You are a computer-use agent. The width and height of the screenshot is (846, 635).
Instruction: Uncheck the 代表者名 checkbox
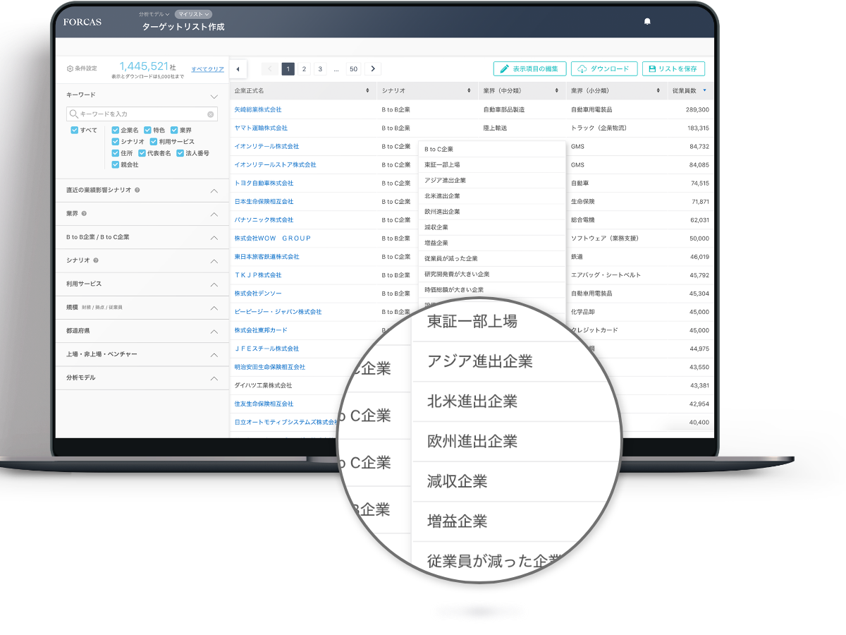point(142,153)
